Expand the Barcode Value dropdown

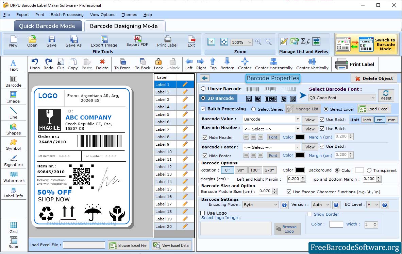(297, 119)
